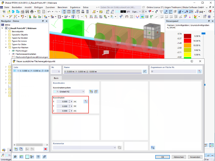Click the delete results filter icon

coord(150,12)
